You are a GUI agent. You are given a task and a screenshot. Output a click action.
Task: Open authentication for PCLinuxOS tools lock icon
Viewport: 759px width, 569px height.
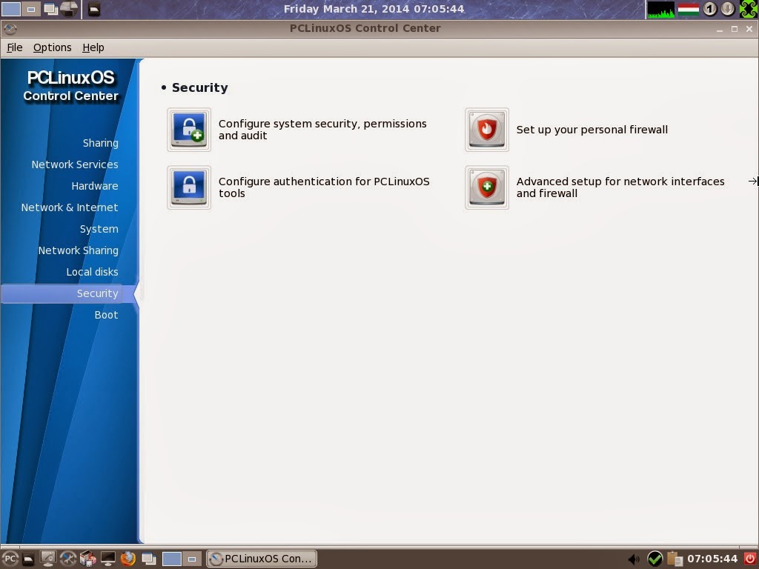coord(189,187)
